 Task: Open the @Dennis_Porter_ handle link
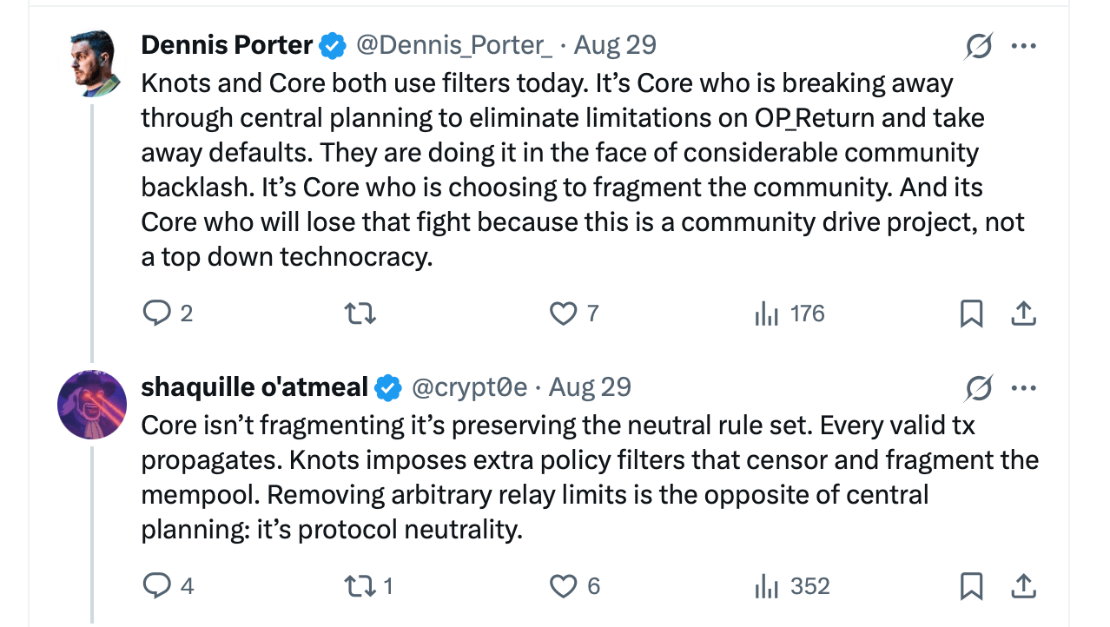454,45
